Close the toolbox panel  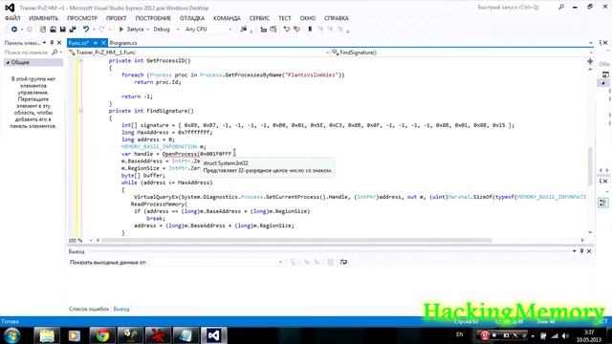[x=59, y=43]
